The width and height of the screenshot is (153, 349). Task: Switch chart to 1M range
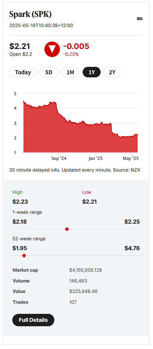[x=70, y=72]
